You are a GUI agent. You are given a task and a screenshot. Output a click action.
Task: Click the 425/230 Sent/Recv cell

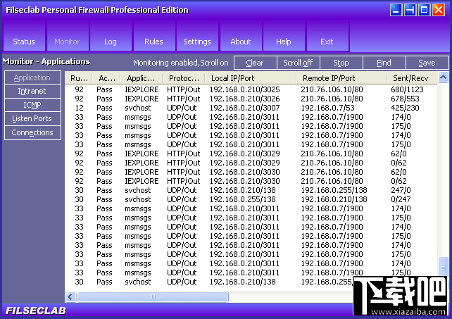[x=405, y=108]
